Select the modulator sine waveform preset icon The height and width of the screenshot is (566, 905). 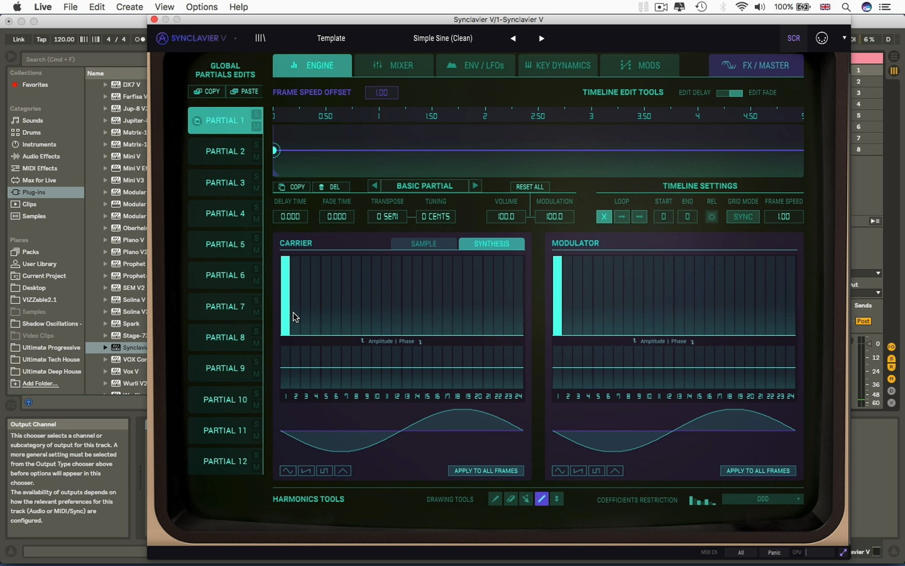[x=560, y=471]
